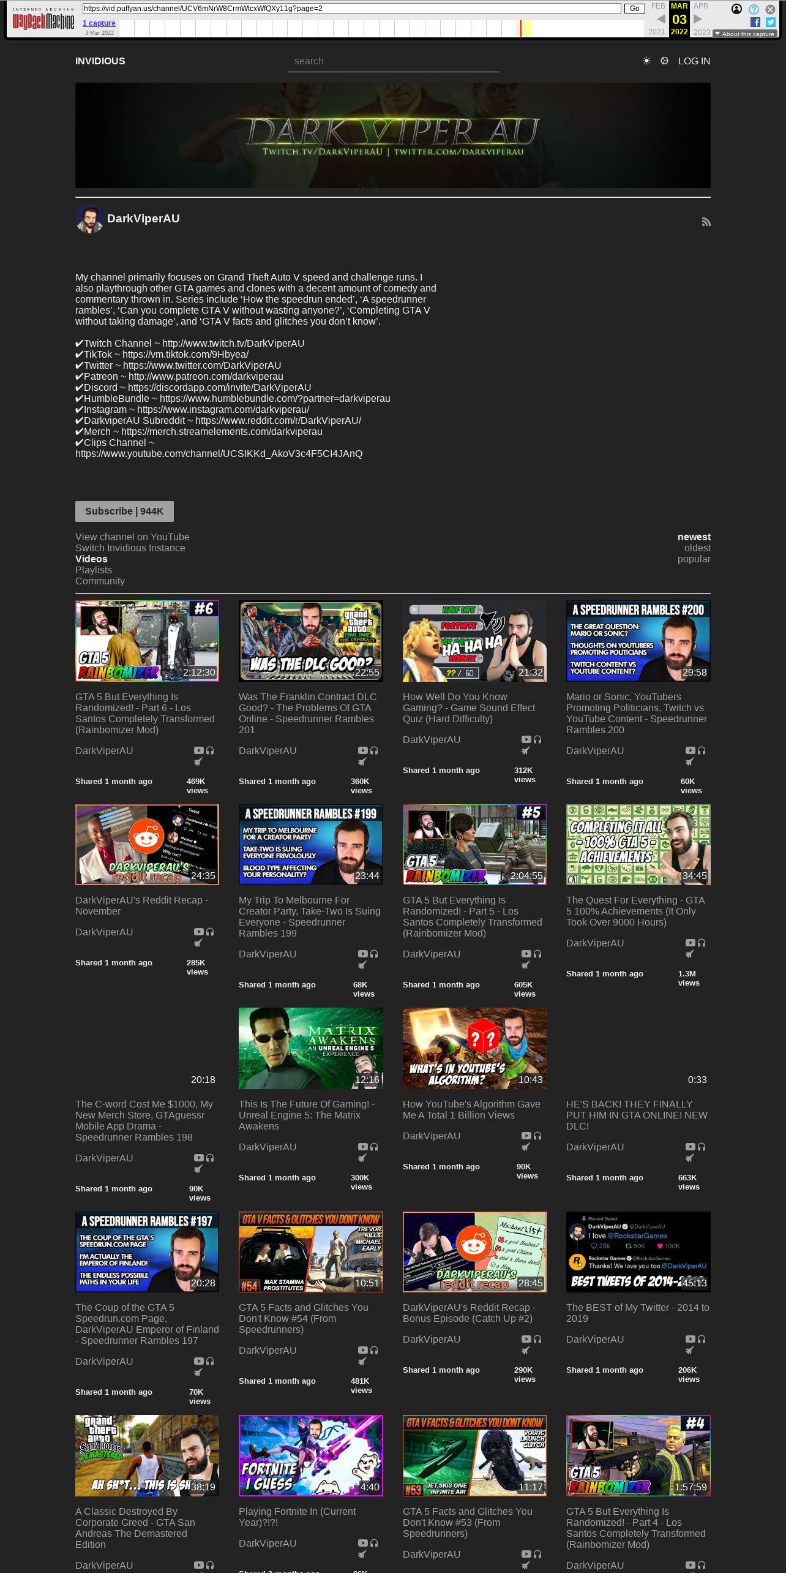Screen dimensions: 786x1573
Task: Open DarkViperAU's Reddit Recap - November title
Action: (142, 905)
